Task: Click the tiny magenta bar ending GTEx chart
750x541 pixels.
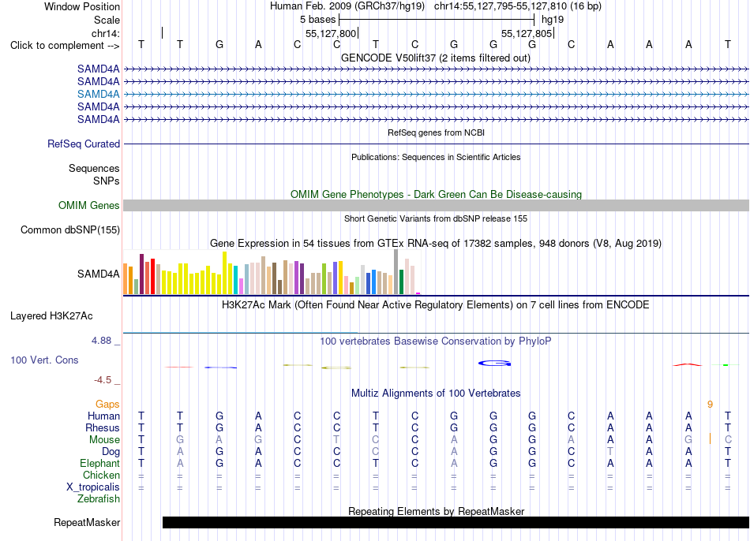Action: [418, 293]
